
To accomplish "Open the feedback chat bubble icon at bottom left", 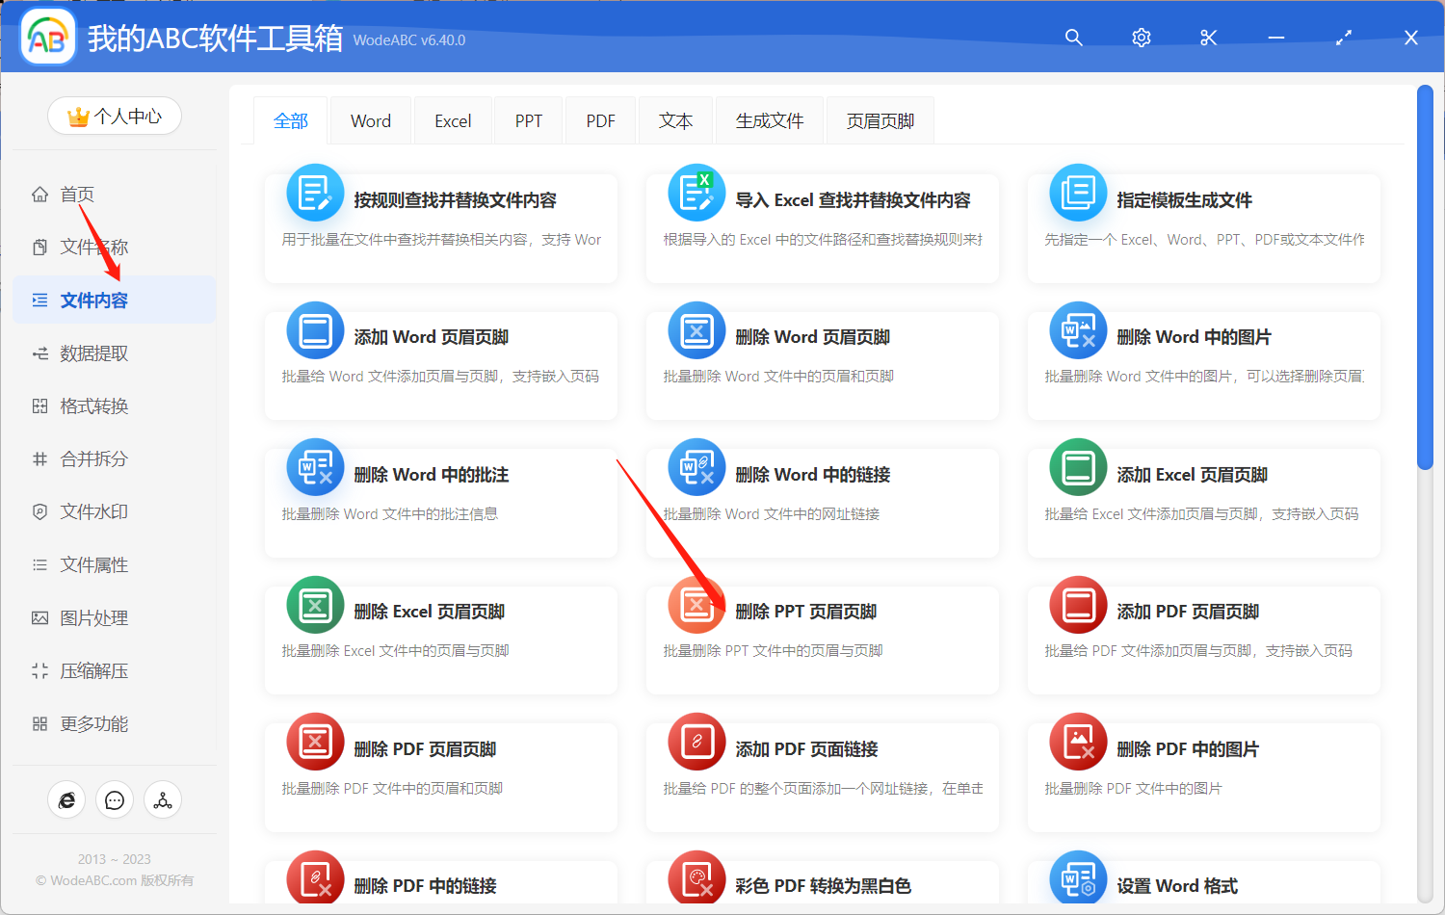I will point(115,799).
